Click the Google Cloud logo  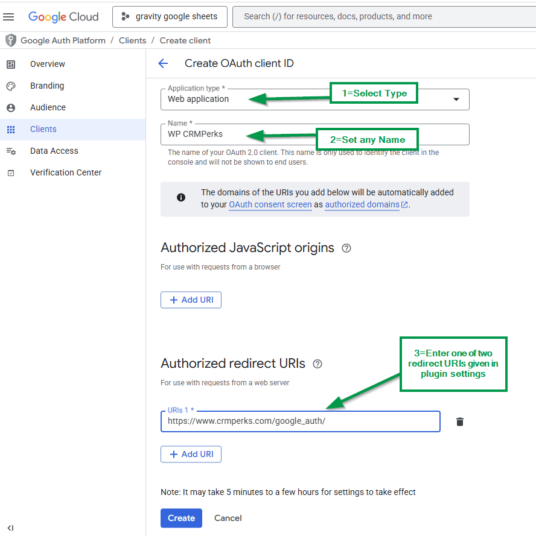(63, 17)
